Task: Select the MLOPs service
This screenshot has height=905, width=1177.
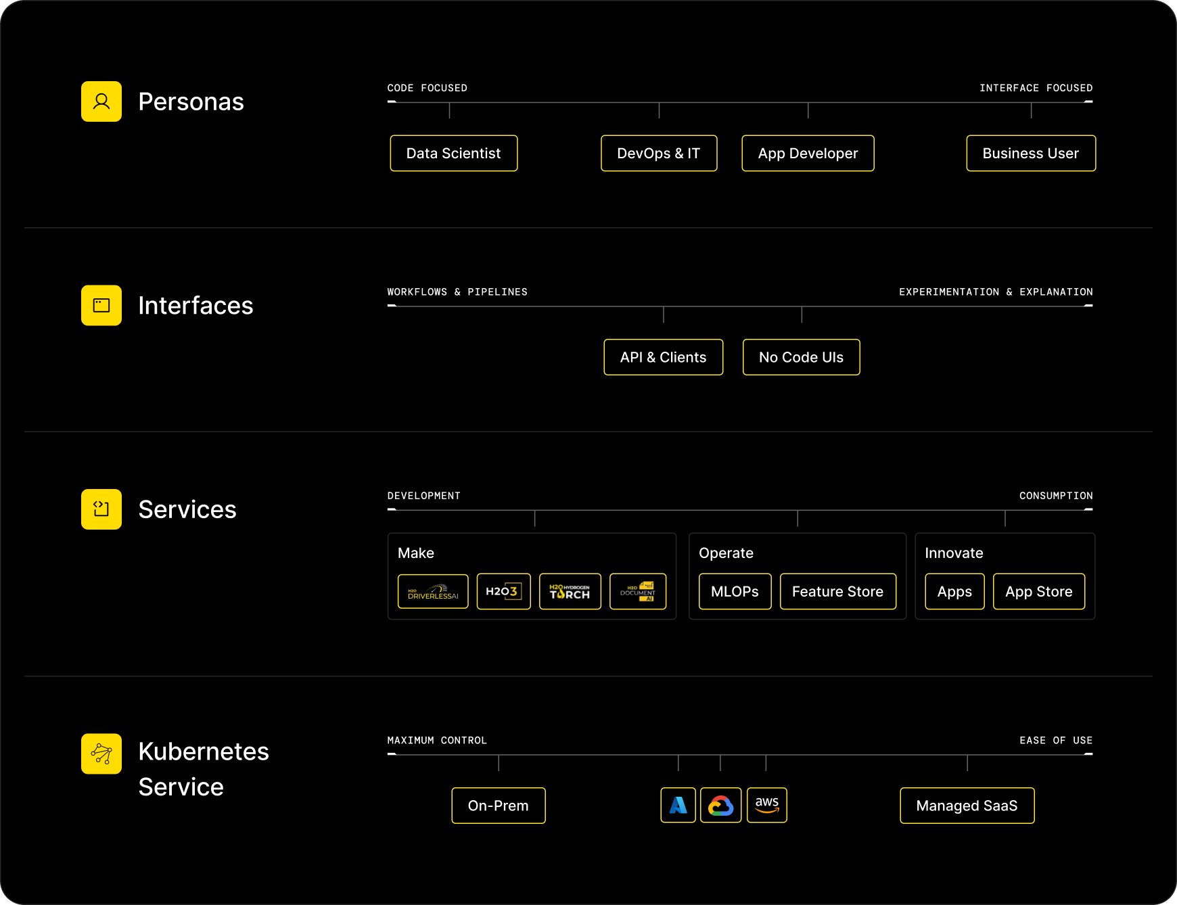Action: [735, 592]
